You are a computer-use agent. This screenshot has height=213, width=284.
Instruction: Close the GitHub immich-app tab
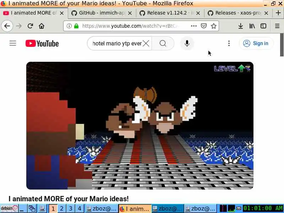click(x=130, y=13)
